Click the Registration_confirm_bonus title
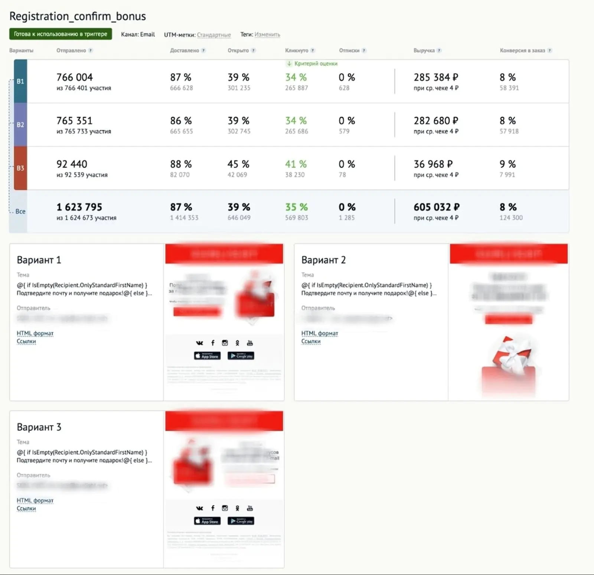 [78, 16]
